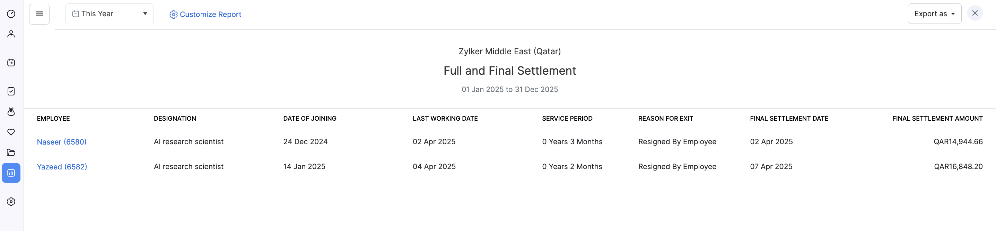Close the report with the X button
This screenshot has height=231, width=996.
(x=975, y=13)
